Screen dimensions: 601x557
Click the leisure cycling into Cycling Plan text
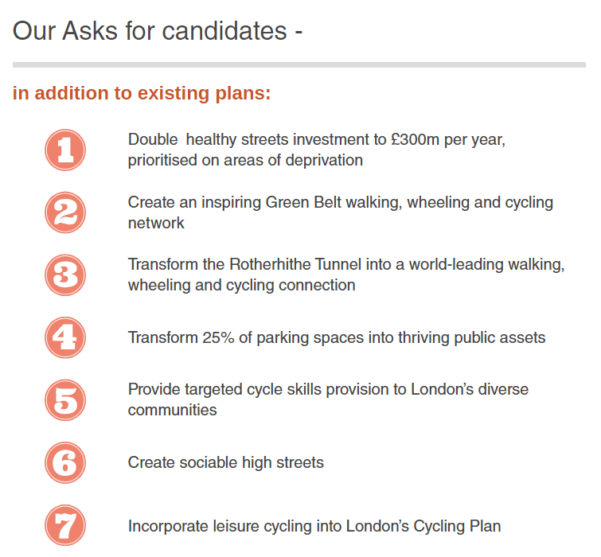coord(314,526)
